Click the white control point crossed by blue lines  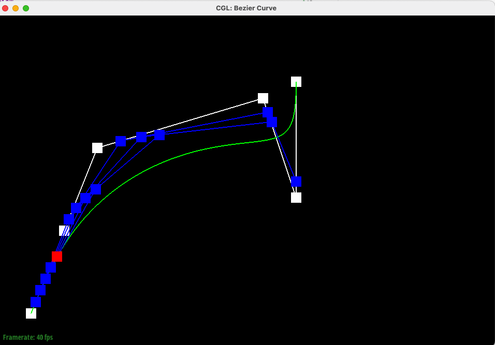click(64, 231)
